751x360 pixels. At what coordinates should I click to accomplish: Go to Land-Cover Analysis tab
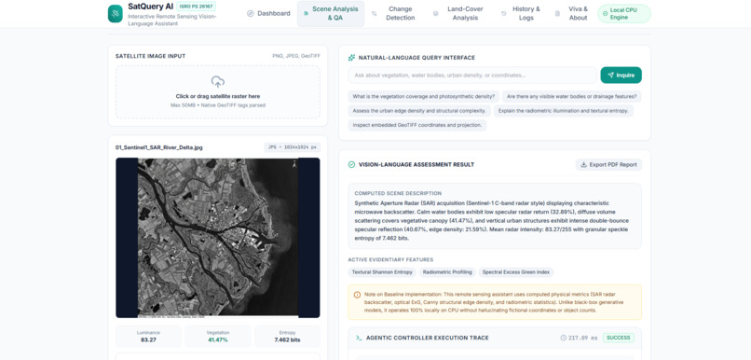(458, 13)
